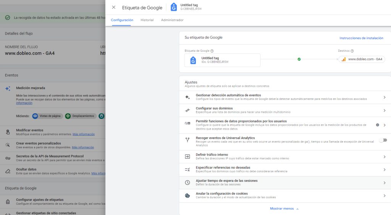Screen dimensions: 391x215
Task: Expand Gestionar detección automática de eventos
Action: (384, 97)
